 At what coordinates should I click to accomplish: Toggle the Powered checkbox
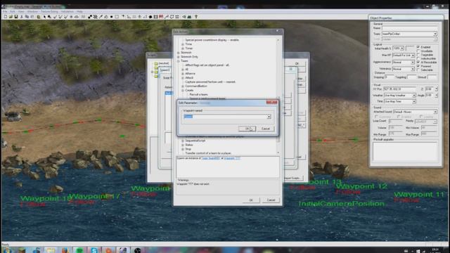[418, 66]
